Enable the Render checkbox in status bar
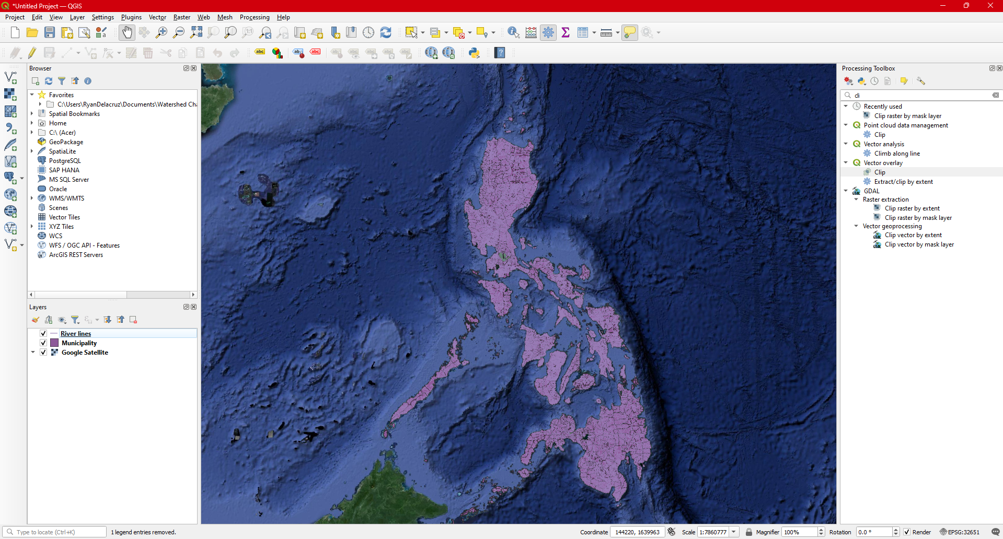The width and height of the screenshot is (1003, 539). click(908, 532)
